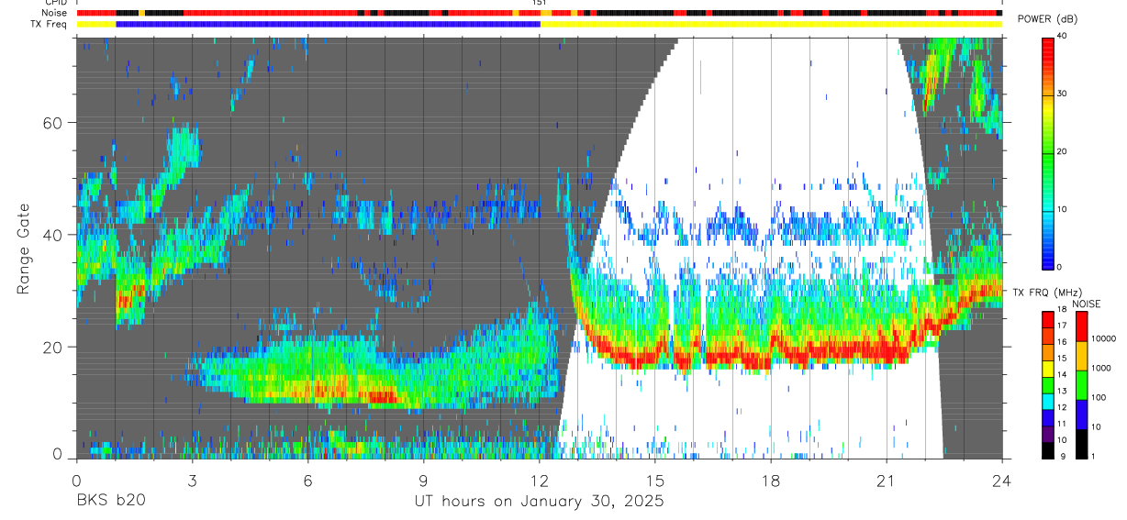The height and width of the screenshot is (520, 1127).
Task: Click the x-axis tick label '9'
Action: (423, 481)
